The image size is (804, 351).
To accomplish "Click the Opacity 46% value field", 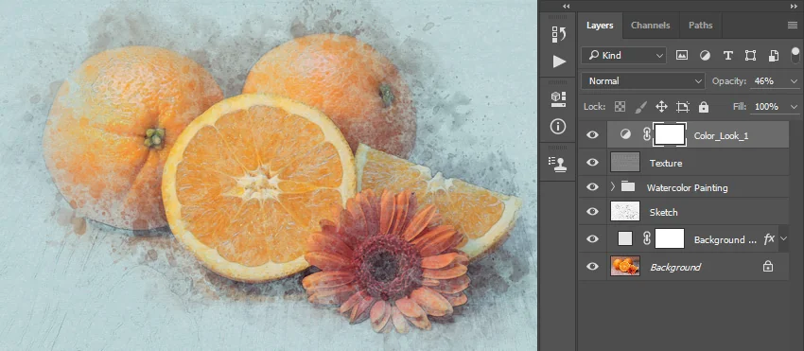I will point(769,81).
